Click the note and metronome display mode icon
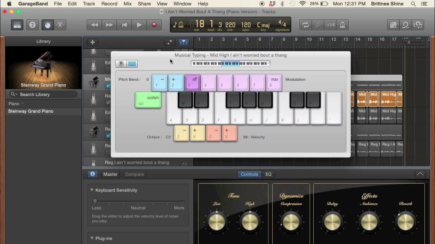435x244 pixels. (x=178, y=25)
